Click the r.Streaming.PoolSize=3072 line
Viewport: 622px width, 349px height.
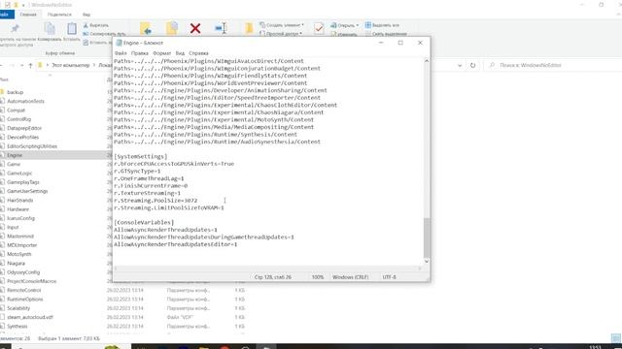click(155, 201)
